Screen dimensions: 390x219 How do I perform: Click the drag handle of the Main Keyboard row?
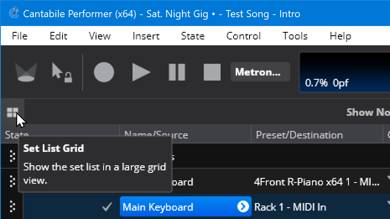click(12, 206)
